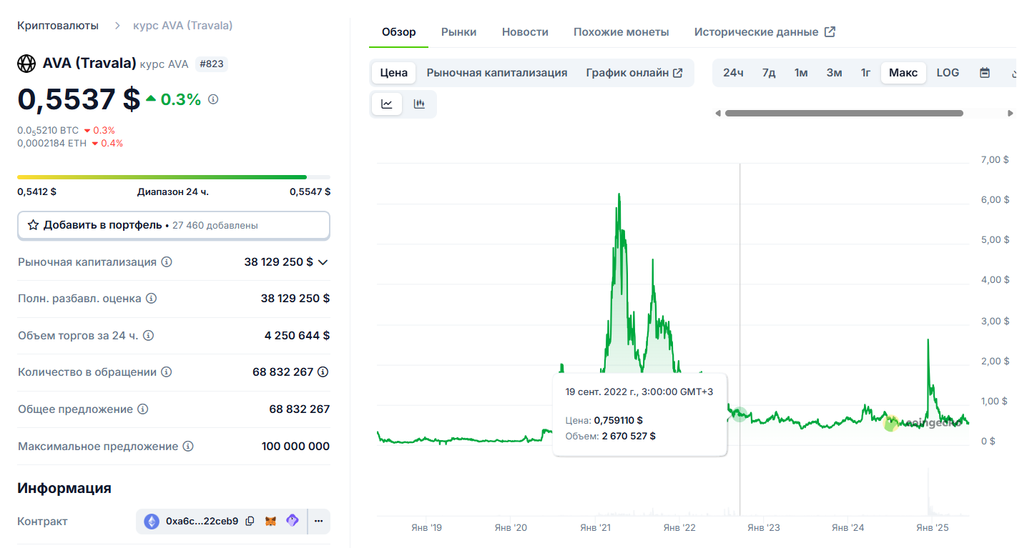
Task: Click the 0,5412 $ range low value
Action: click(37, 191)
